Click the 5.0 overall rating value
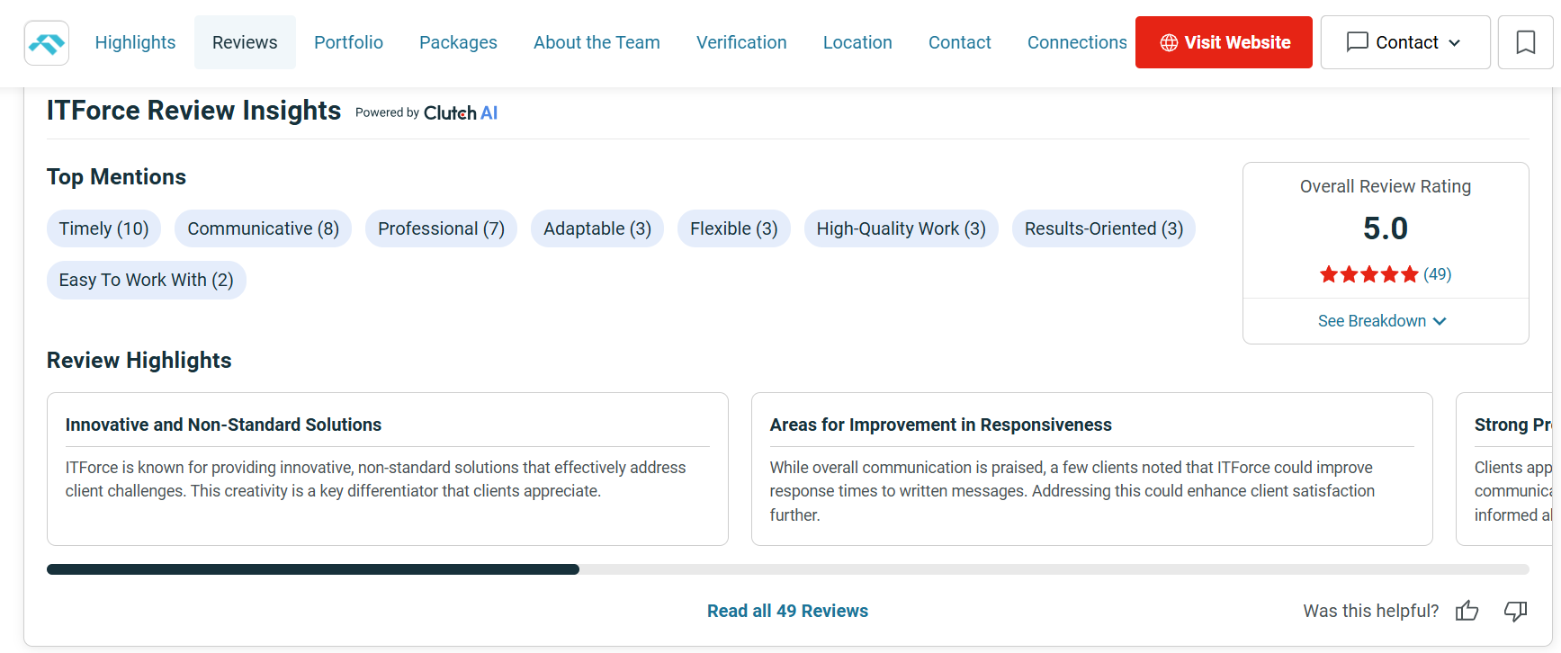This screenshot has width=1561, height=653. (1386, 228)
